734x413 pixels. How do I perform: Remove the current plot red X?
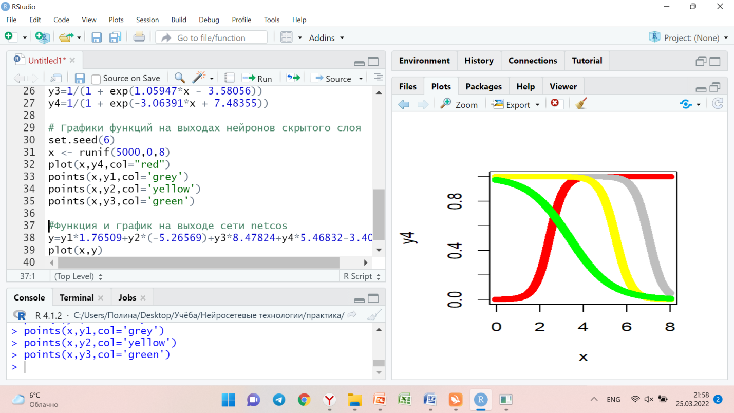pyautogui.click(x=555, y=103)
